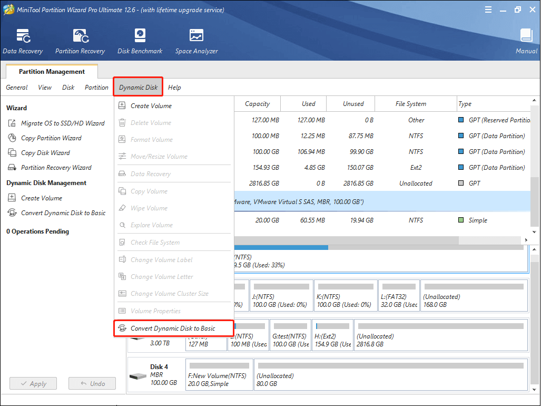This screenshot has height=406, width=541.
Task: Click the Undo button
Action: pos(92,383)
